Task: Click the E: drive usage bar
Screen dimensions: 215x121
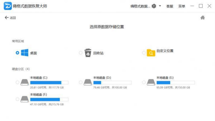Action: tap(176, 82)
